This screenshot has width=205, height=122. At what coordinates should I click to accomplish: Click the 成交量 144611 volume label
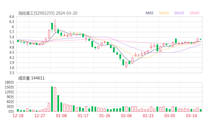click(x=31, y=78)
